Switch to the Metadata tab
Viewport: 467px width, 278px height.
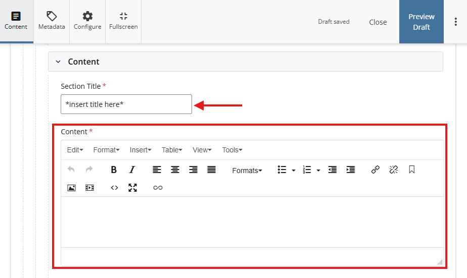click(x=52, y=21)
